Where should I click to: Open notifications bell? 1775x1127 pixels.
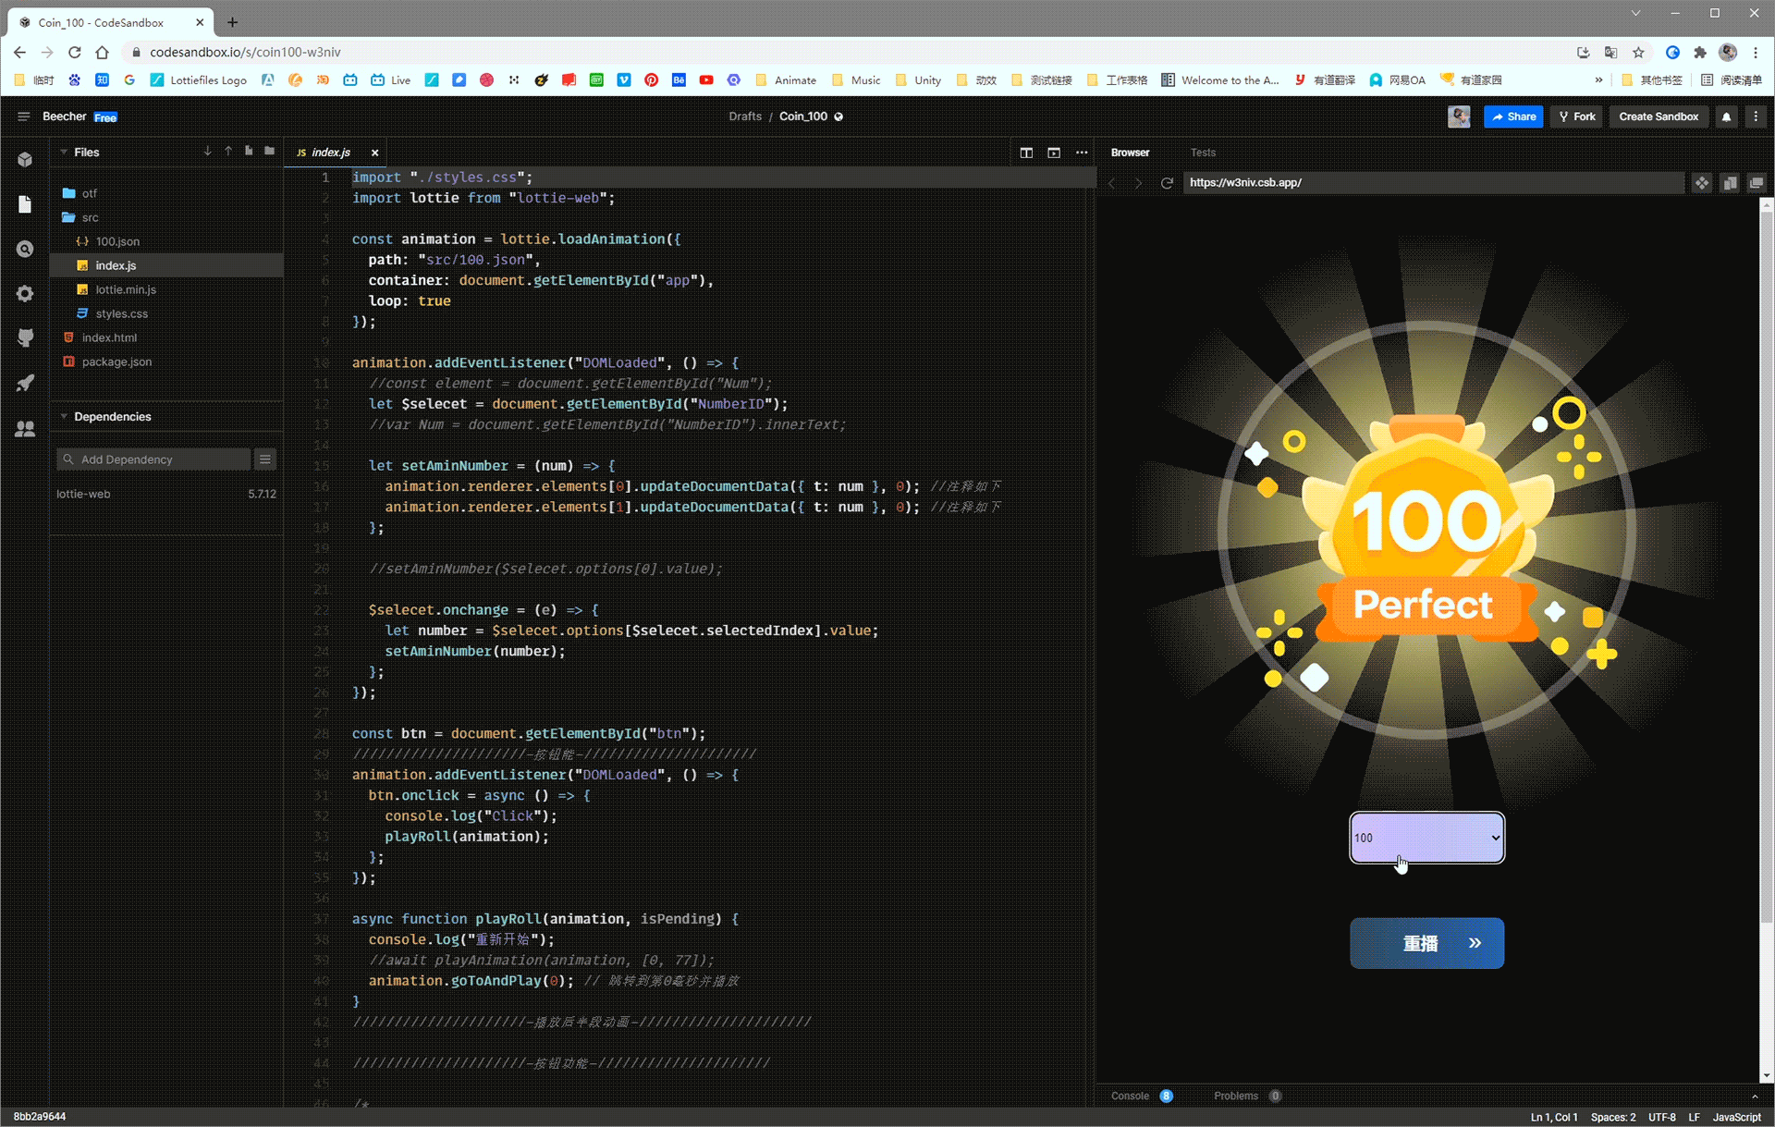1726,116
